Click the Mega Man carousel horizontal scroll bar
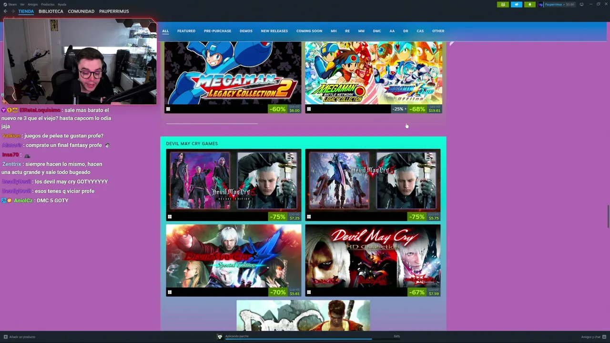610x343 pixels. coord(212,124)
